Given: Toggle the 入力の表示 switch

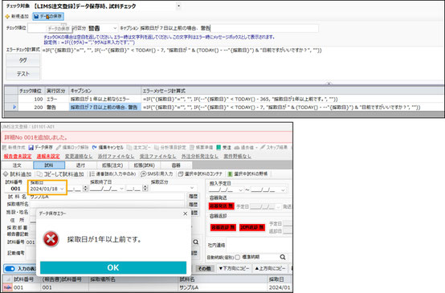Looking at the screenshot, I should tap(10, 269).
